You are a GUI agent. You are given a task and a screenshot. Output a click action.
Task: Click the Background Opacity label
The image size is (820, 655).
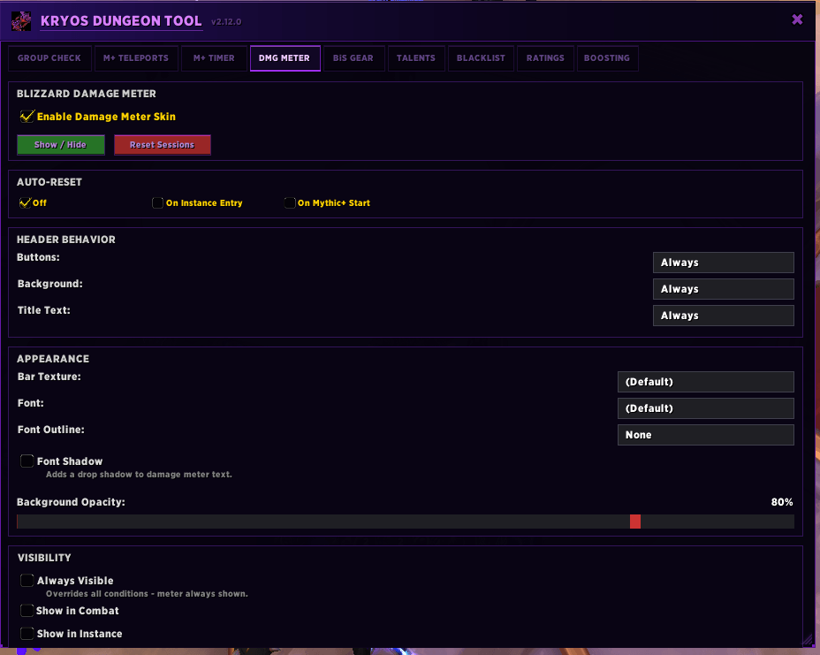(71, 502)
